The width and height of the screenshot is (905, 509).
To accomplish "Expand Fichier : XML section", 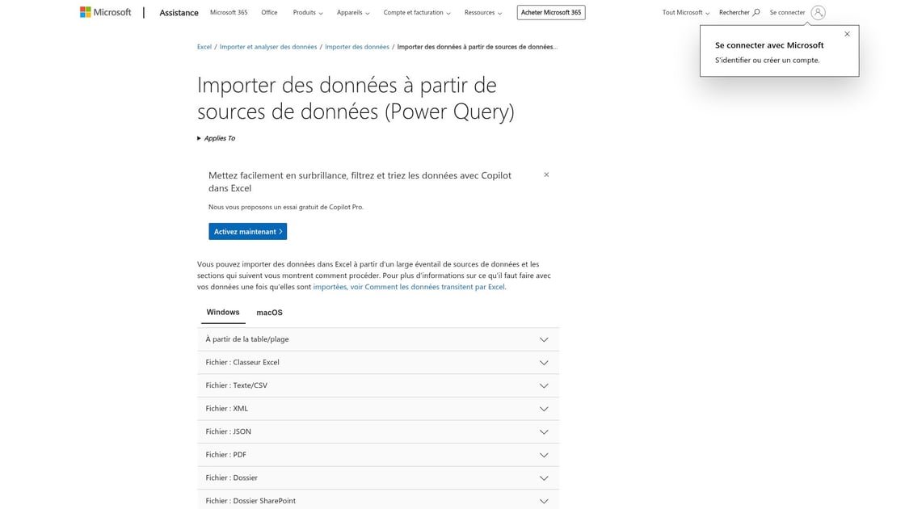I will coord(378,409).
